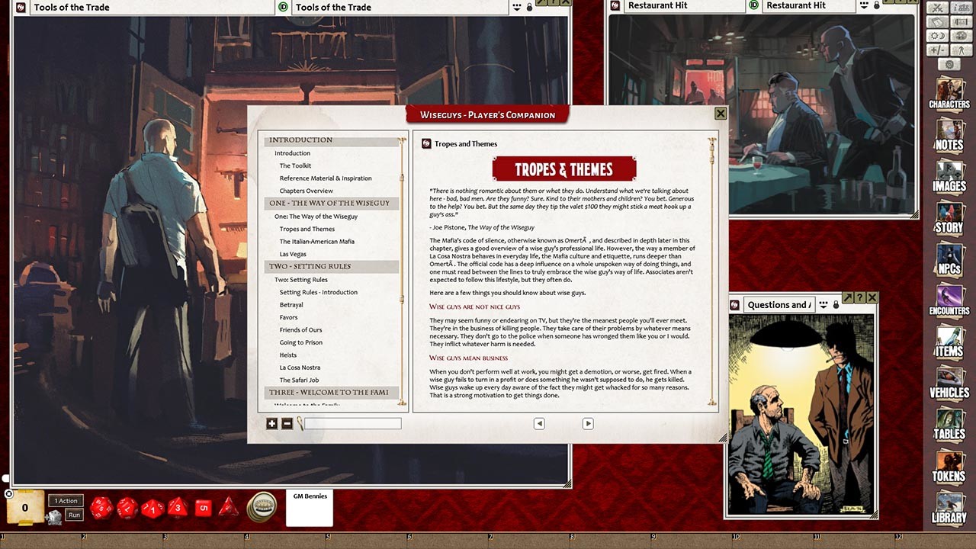976x549 pixels.
Task: Open the Library sidebar button
Action: [x=949, y=506]
